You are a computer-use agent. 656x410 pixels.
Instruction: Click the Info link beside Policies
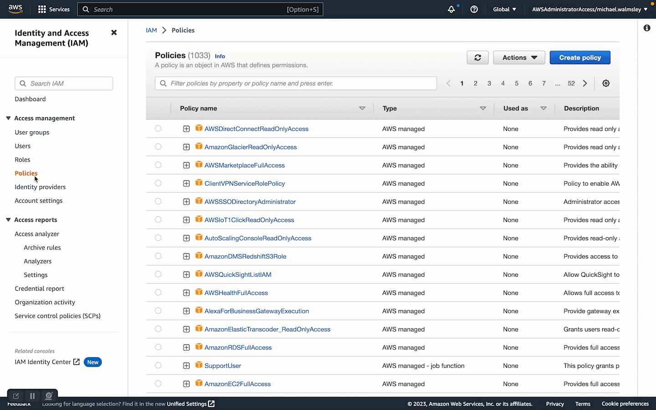click(220, 56)
